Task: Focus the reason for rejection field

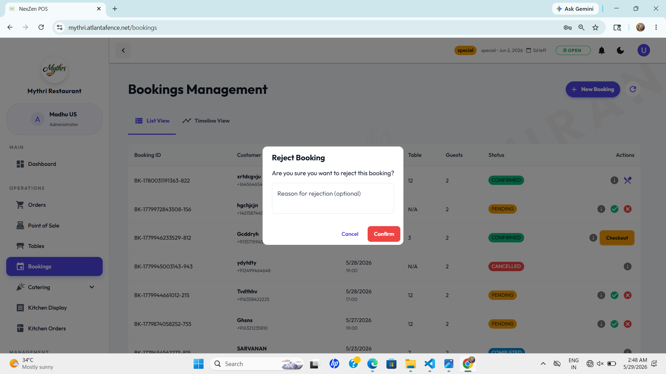Action: tap(333, 198)
